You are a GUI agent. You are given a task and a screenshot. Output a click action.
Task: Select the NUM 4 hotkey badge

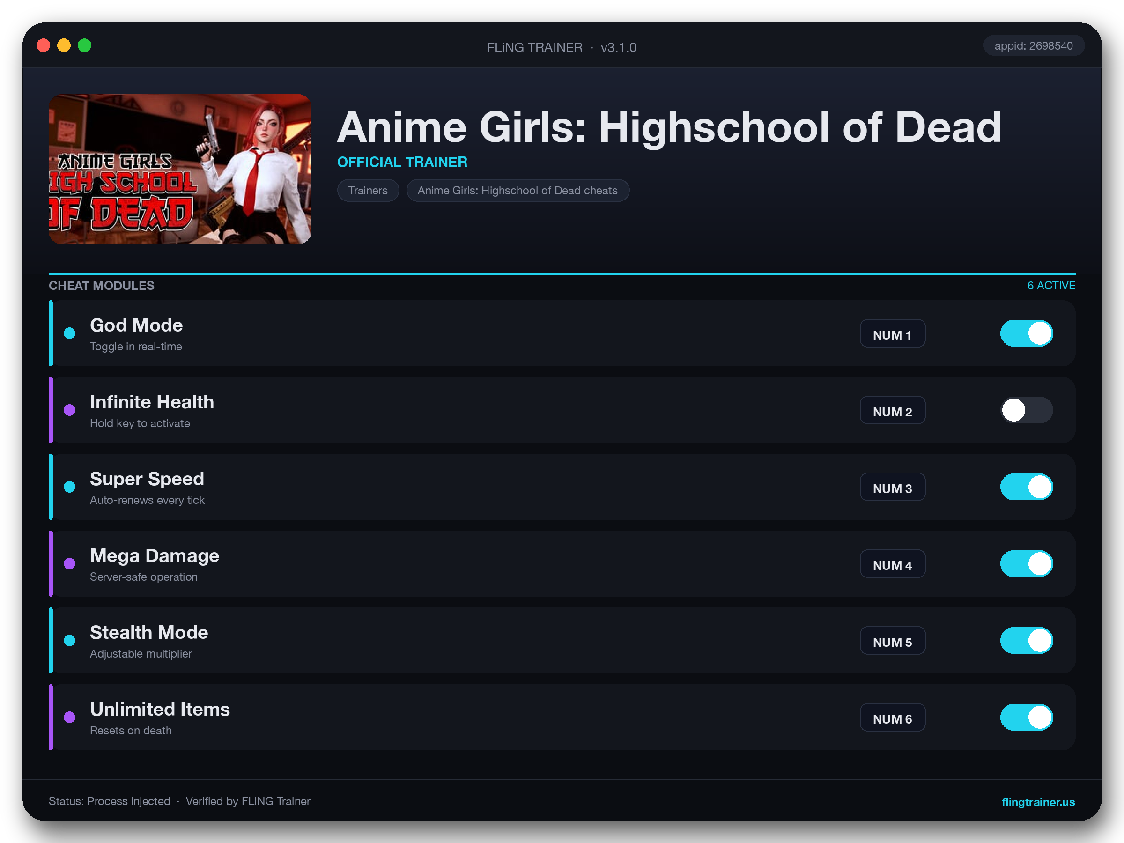892,563
